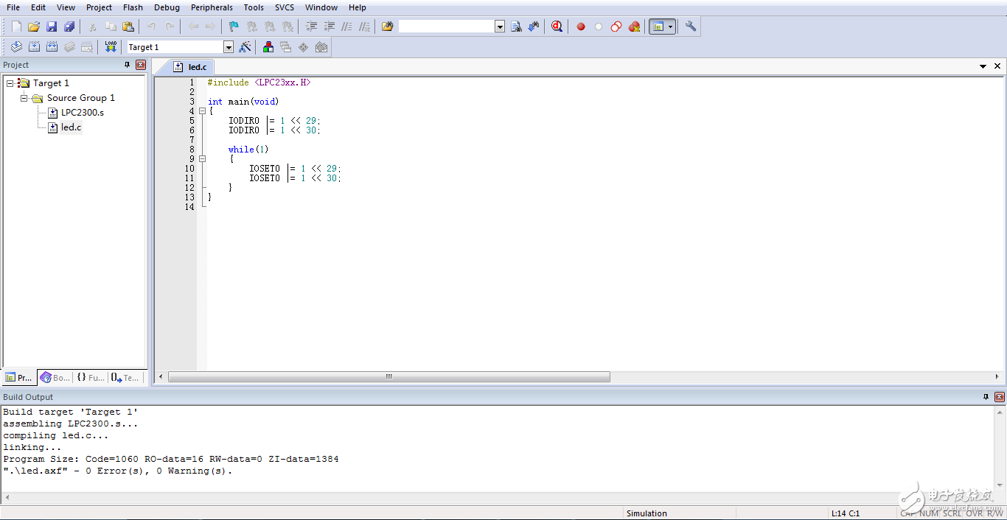Open the Peripherals menu
This screenshot has height=520, width=1007.
tap(212, 7)
